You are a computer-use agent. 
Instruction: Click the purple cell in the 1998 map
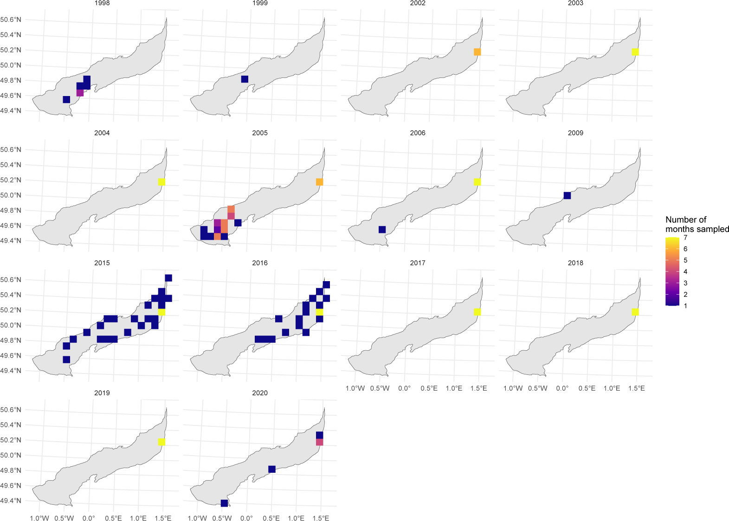pos(80,93)
